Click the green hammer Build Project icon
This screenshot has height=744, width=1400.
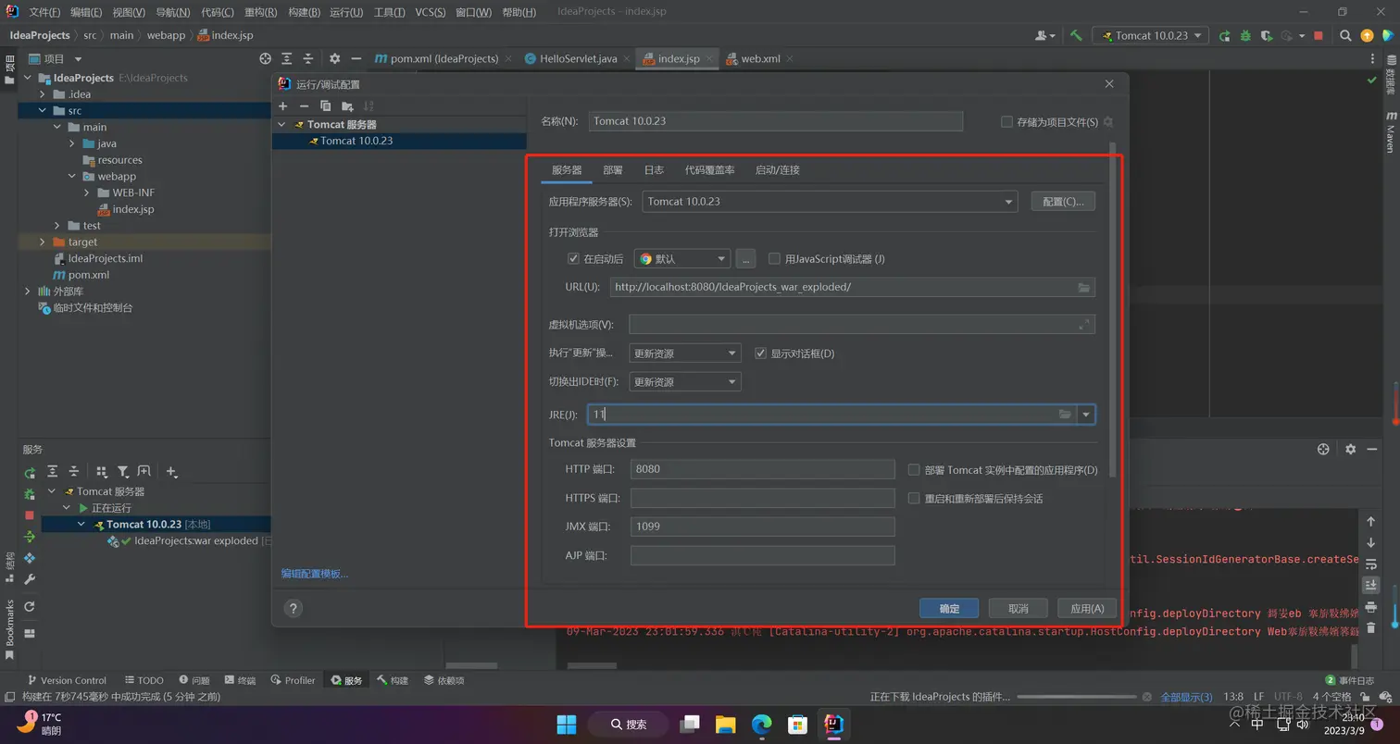tap(1076, 35)
